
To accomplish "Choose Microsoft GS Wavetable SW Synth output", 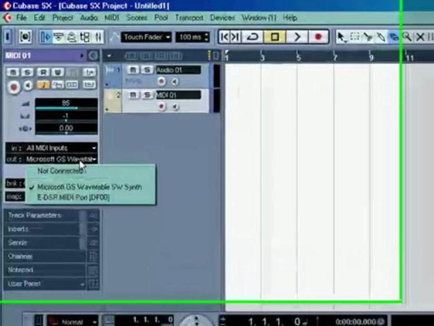I will tap(90, 187).
